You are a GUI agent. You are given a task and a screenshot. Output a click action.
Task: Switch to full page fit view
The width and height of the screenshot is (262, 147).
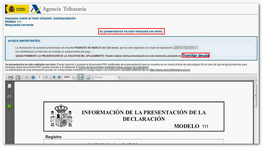point(88,77)
